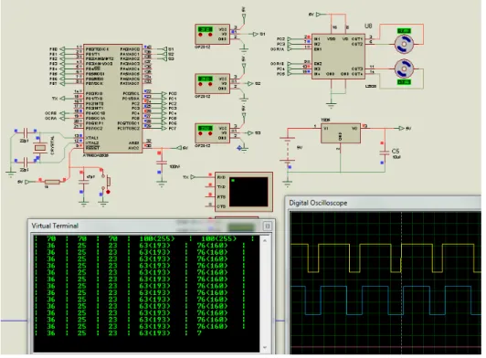Click the ground symbol under the battery
The image size is (486, 358).
[x=288, y=184]
